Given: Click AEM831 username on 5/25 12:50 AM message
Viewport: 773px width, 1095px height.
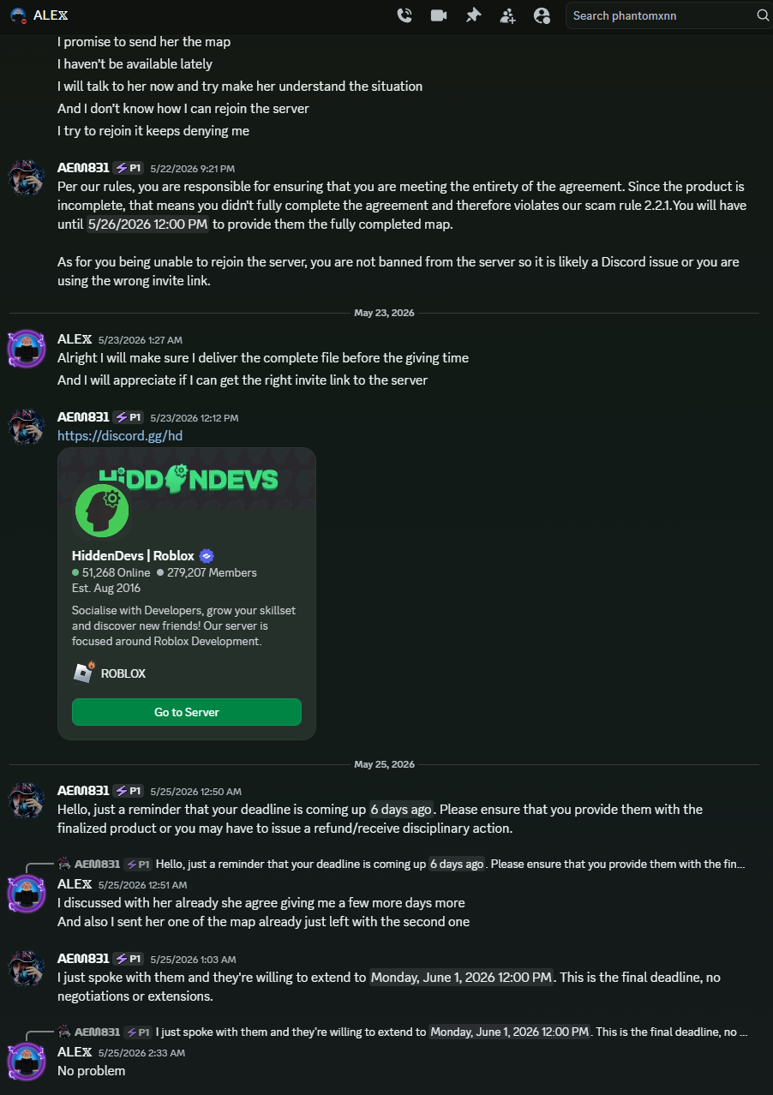Looking at the screenshot, I should (83, 790).
